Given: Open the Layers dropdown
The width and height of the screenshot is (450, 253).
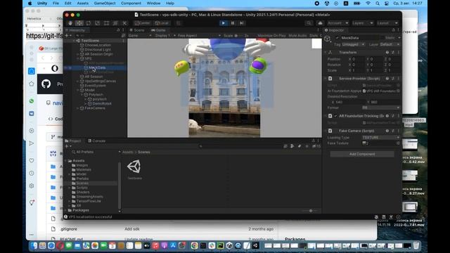Looking at the screenshot, I should (363, 23).
